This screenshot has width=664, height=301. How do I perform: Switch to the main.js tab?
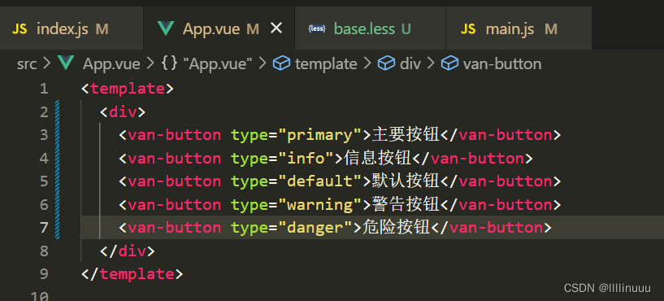coord(519,28)
